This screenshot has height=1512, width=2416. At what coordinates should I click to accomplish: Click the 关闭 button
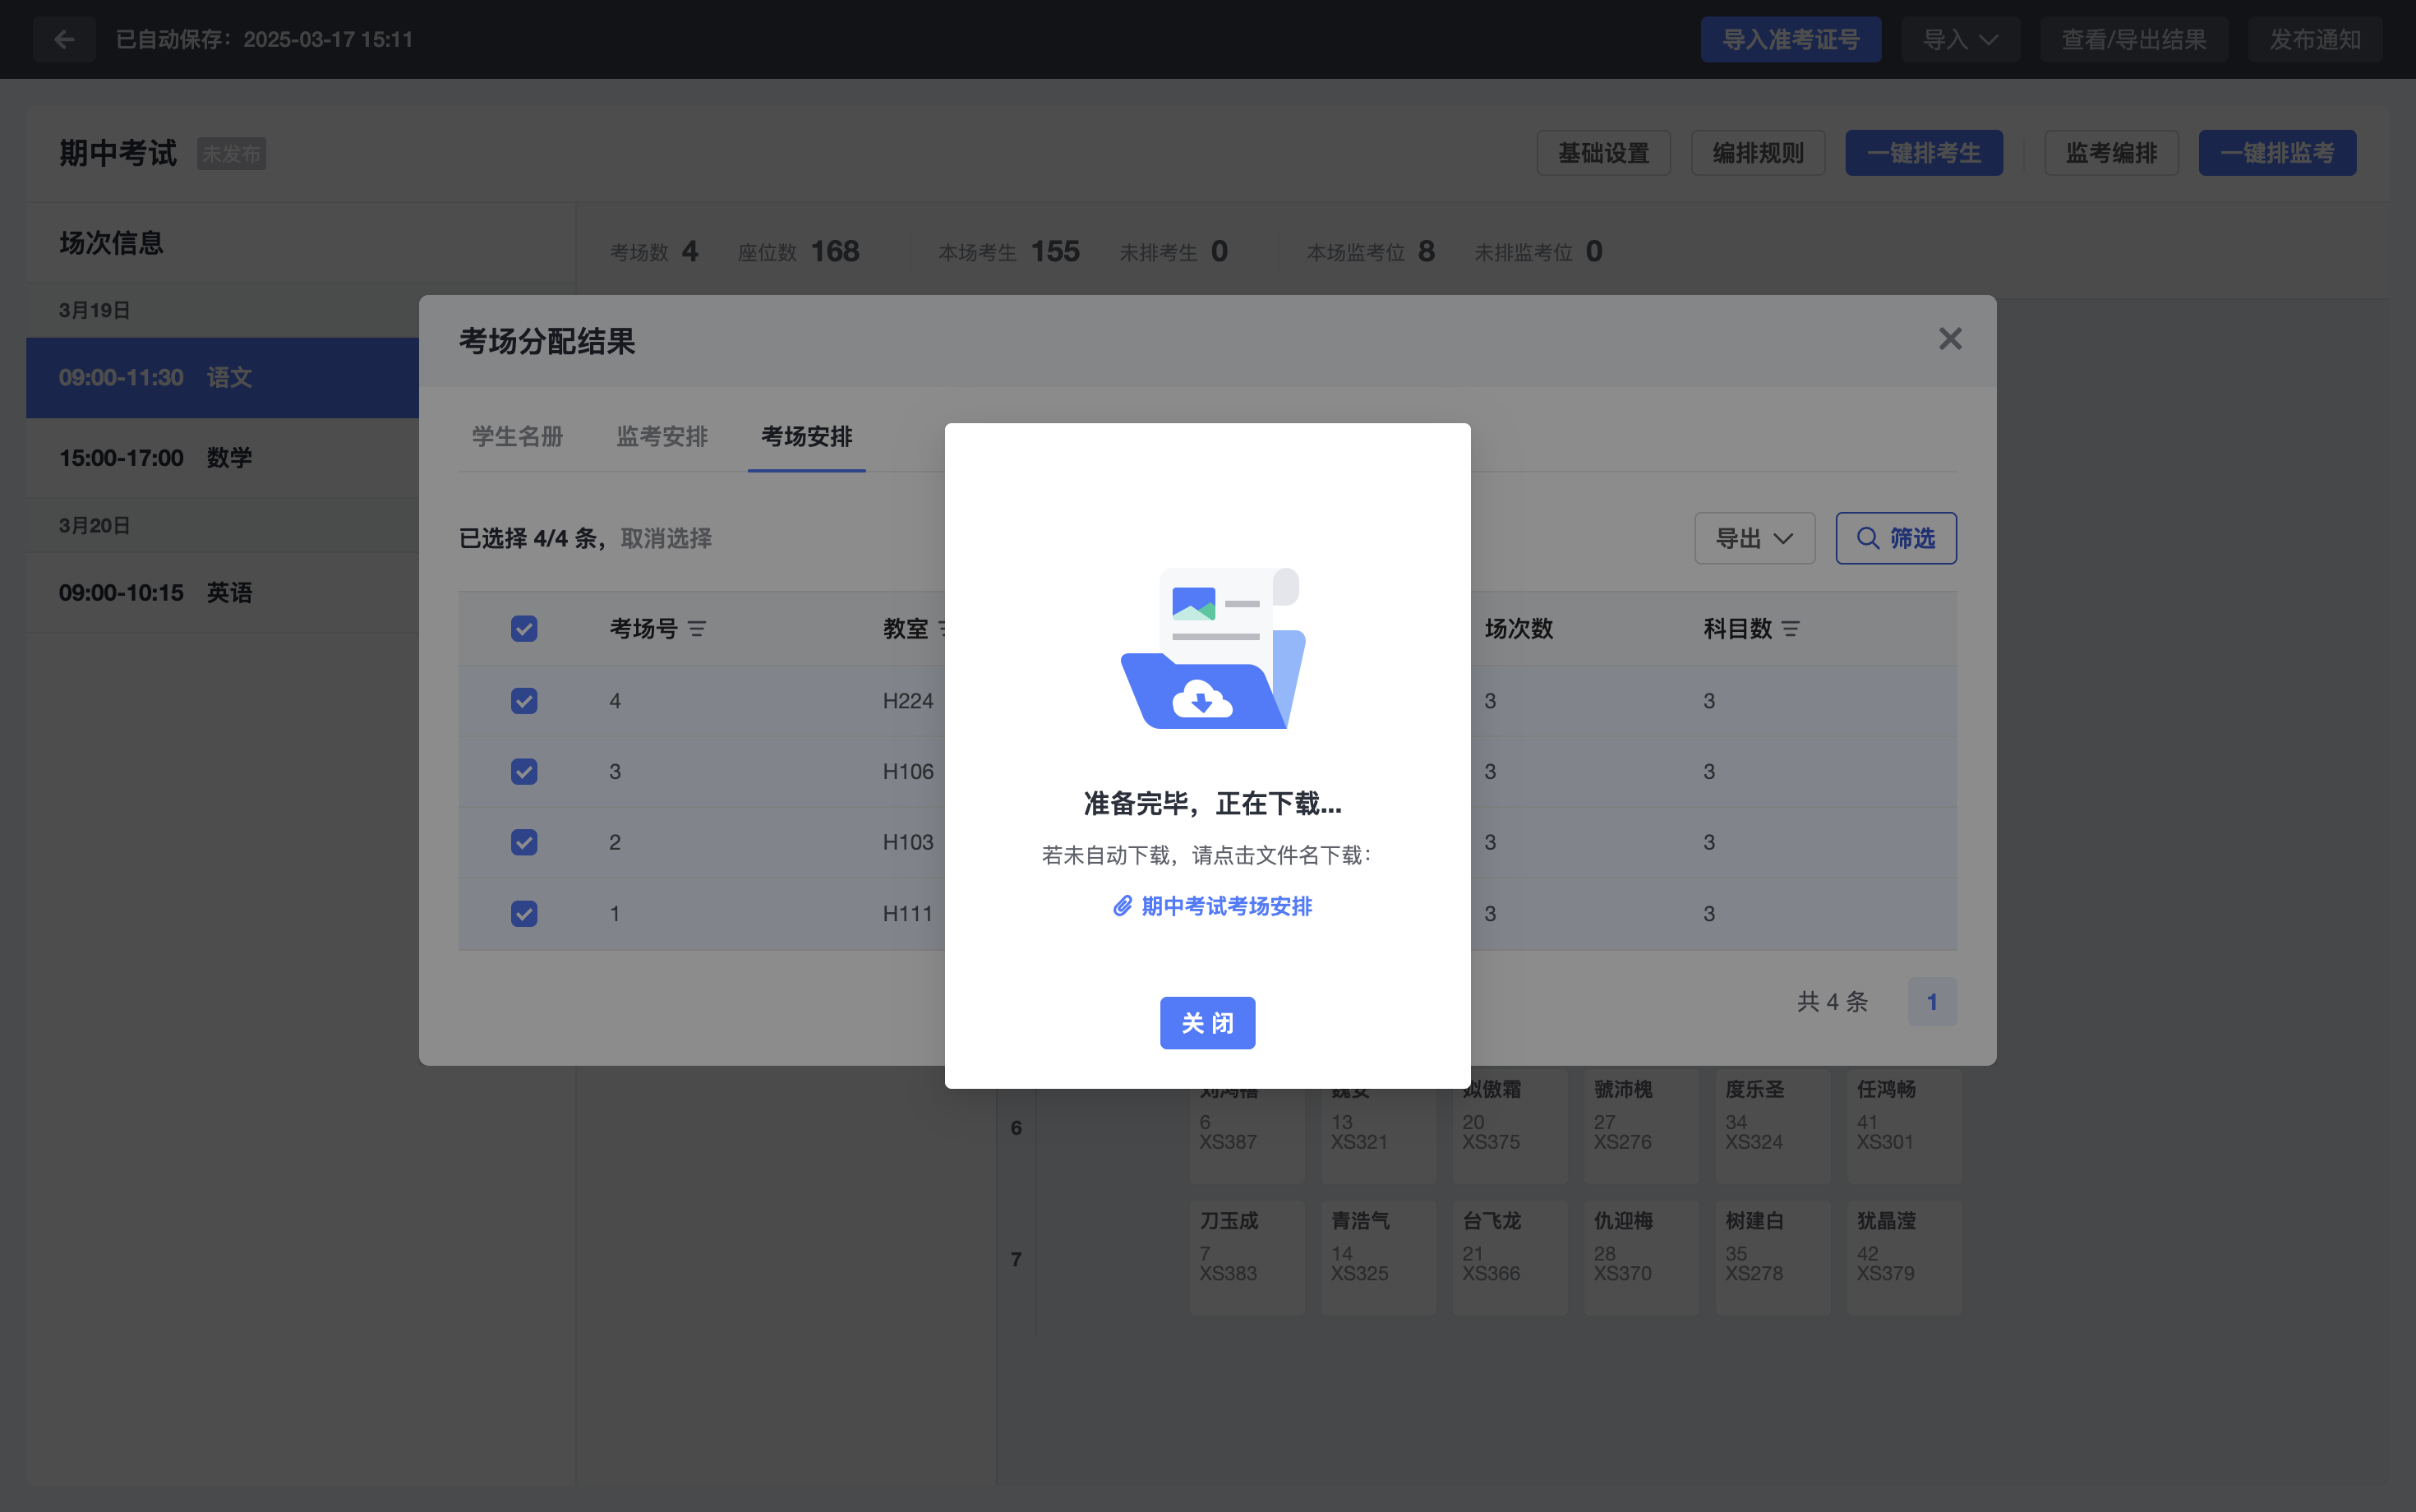coord(1207,1023)
